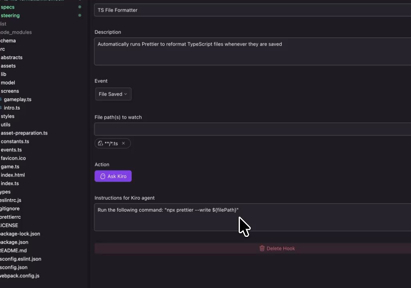Open gameplay.ts file
This screenshot has height=288, width=411.
(18, 100)
